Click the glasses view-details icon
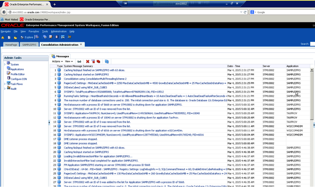Viewport: 315px width, 187px height. [79, 62]
